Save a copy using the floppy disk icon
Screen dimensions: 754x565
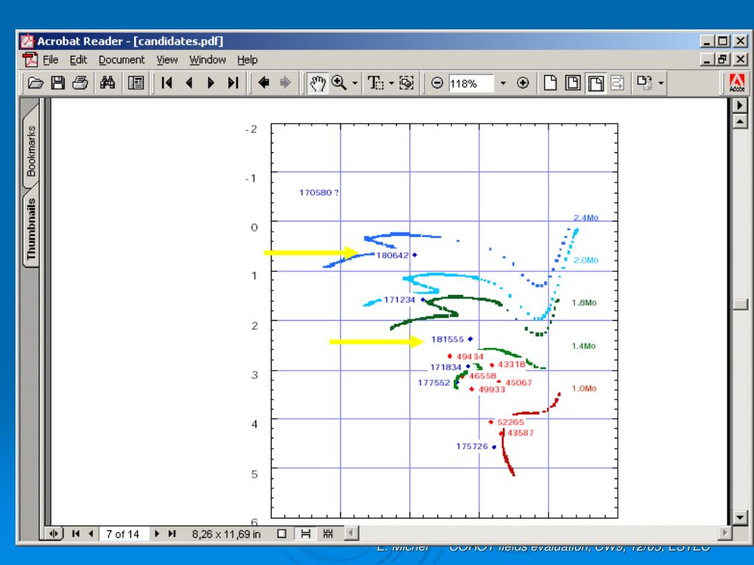(x=57, y=83)
